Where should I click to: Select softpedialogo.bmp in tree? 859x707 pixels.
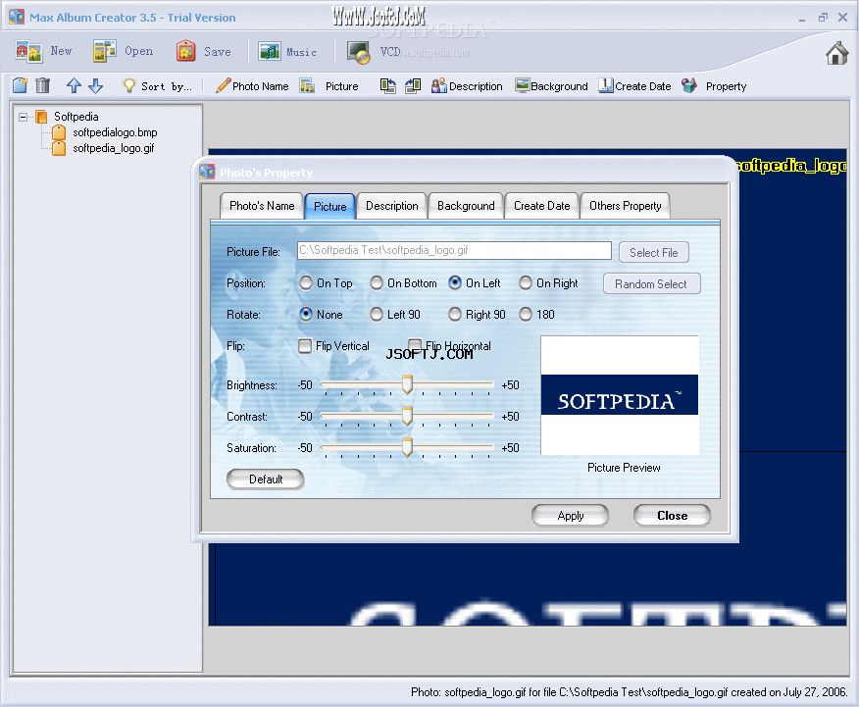click(x=115, y=132)
